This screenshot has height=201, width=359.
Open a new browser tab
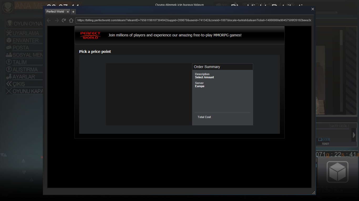73,12
